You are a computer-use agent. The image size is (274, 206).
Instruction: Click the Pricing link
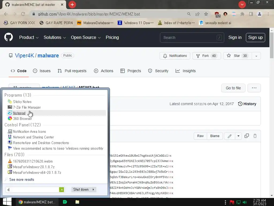tap(112, 37)
